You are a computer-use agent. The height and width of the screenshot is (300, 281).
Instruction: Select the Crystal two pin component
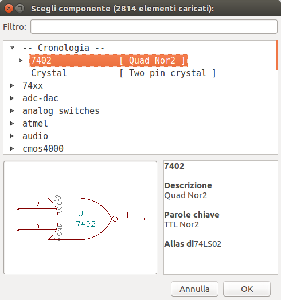(x=123, y=73)
